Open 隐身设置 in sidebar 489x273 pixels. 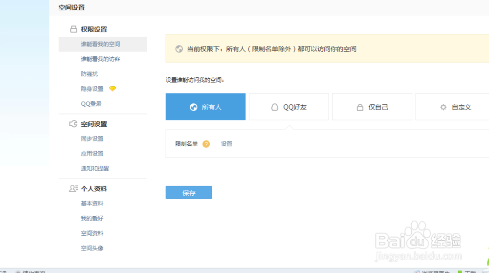[92, 89]
